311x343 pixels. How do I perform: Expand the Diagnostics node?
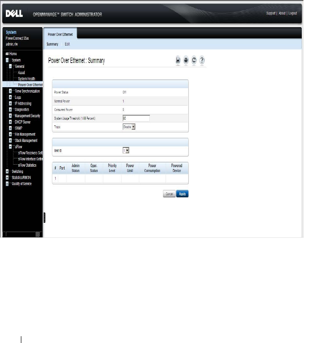(x=10, y=109)
